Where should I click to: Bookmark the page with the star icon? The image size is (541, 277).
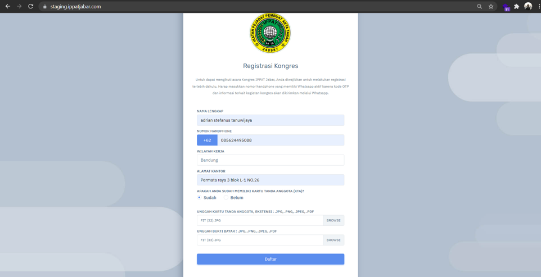[x=490, y=7]
